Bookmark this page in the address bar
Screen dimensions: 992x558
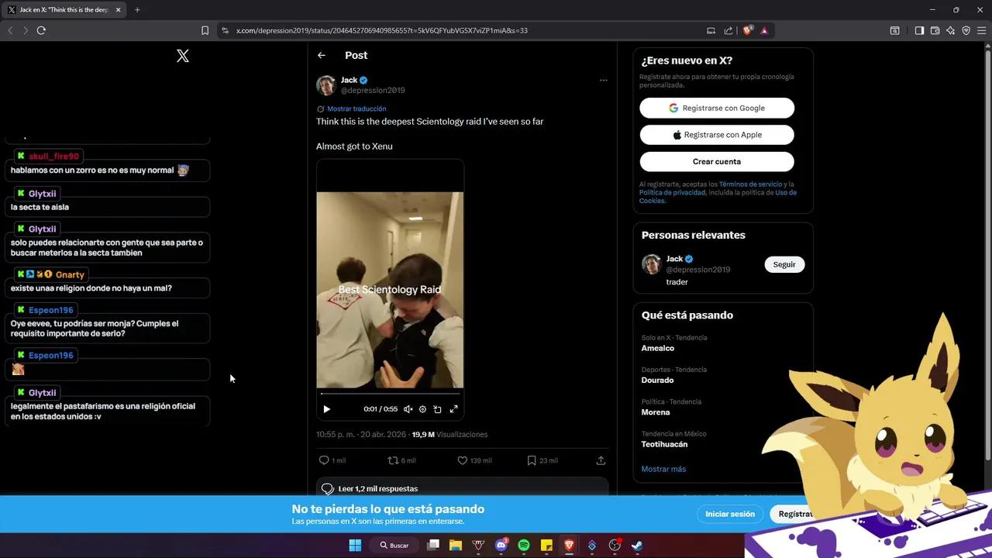pos(205,30)
